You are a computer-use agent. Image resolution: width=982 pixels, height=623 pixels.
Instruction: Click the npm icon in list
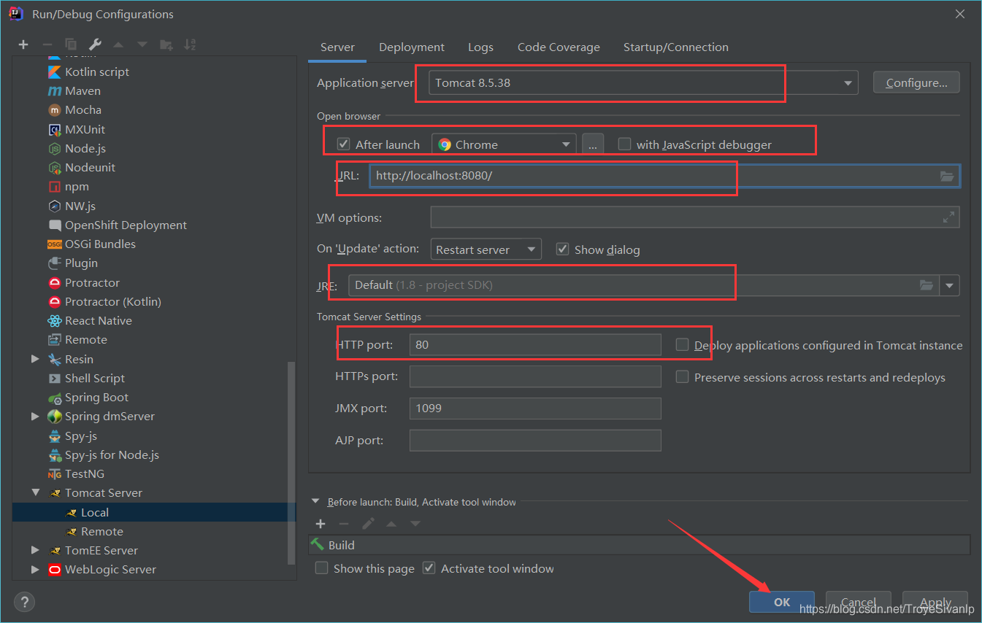pyautogui.click(x=54, y=187)
